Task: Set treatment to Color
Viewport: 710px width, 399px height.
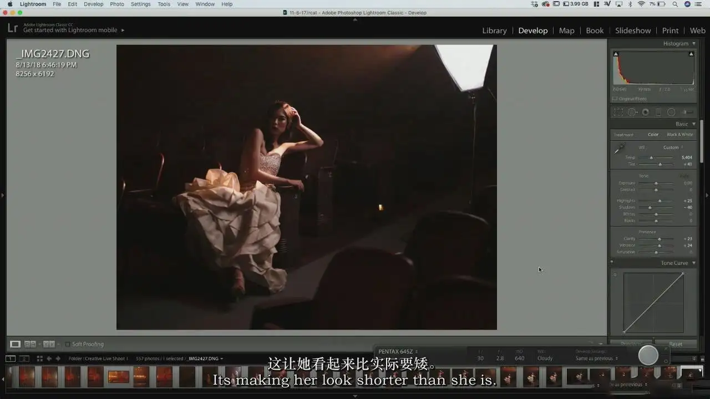Action: tap(653, 135)
